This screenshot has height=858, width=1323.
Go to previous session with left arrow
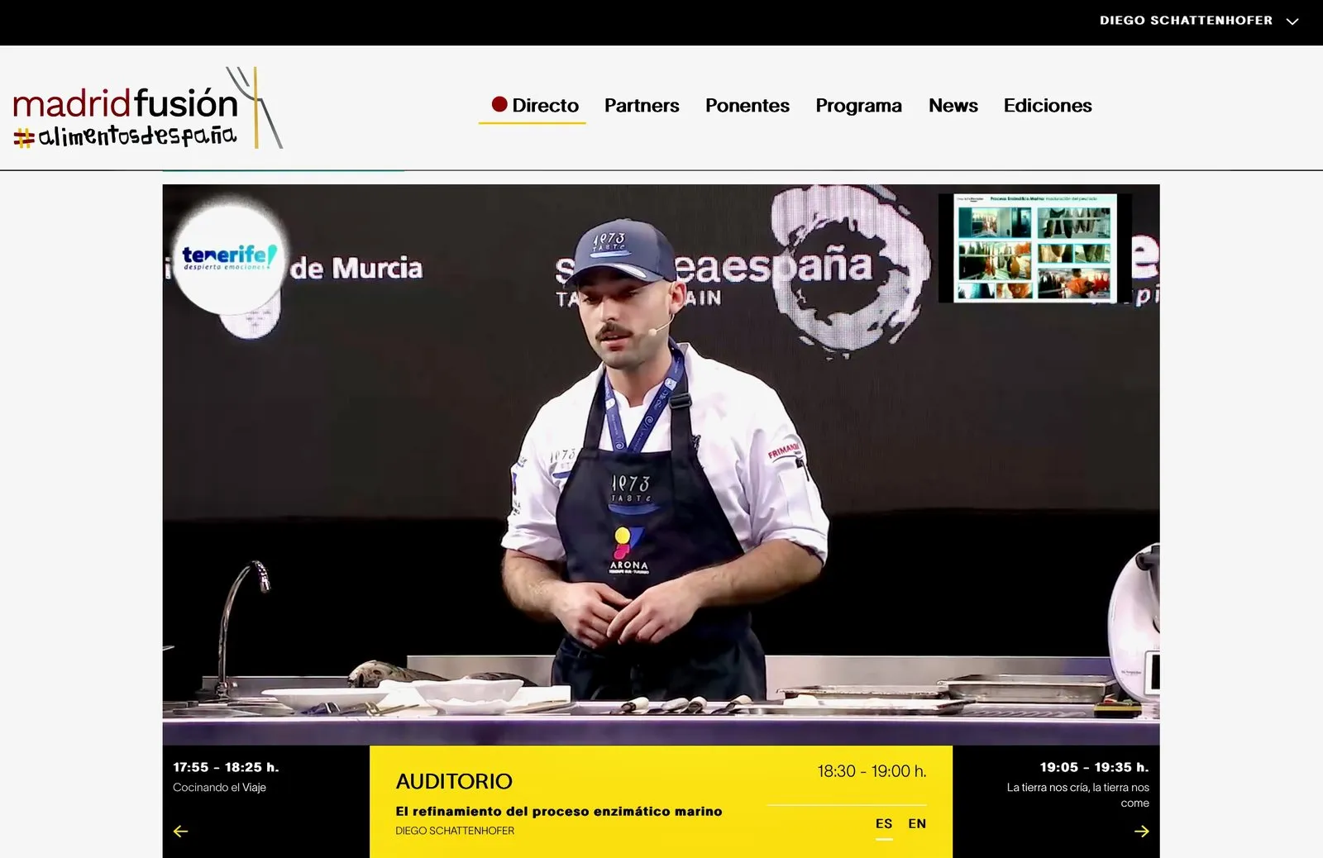180,831
